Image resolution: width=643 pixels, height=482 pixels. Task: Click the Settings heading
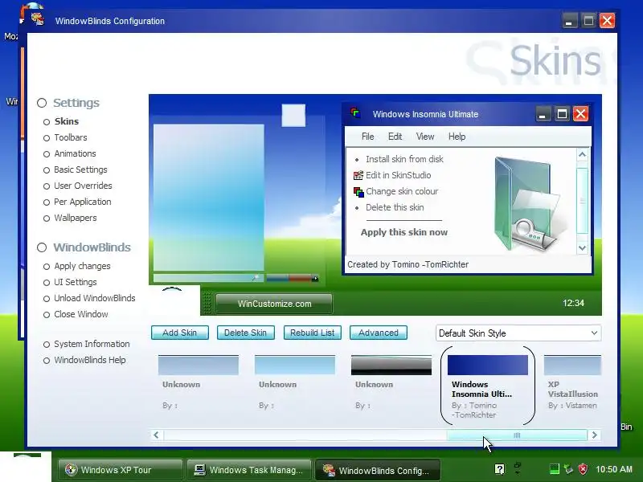pos(76,103)
